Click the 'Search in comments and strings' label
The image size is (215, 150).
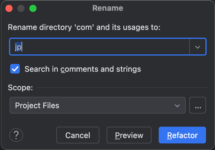click(83, 69)
